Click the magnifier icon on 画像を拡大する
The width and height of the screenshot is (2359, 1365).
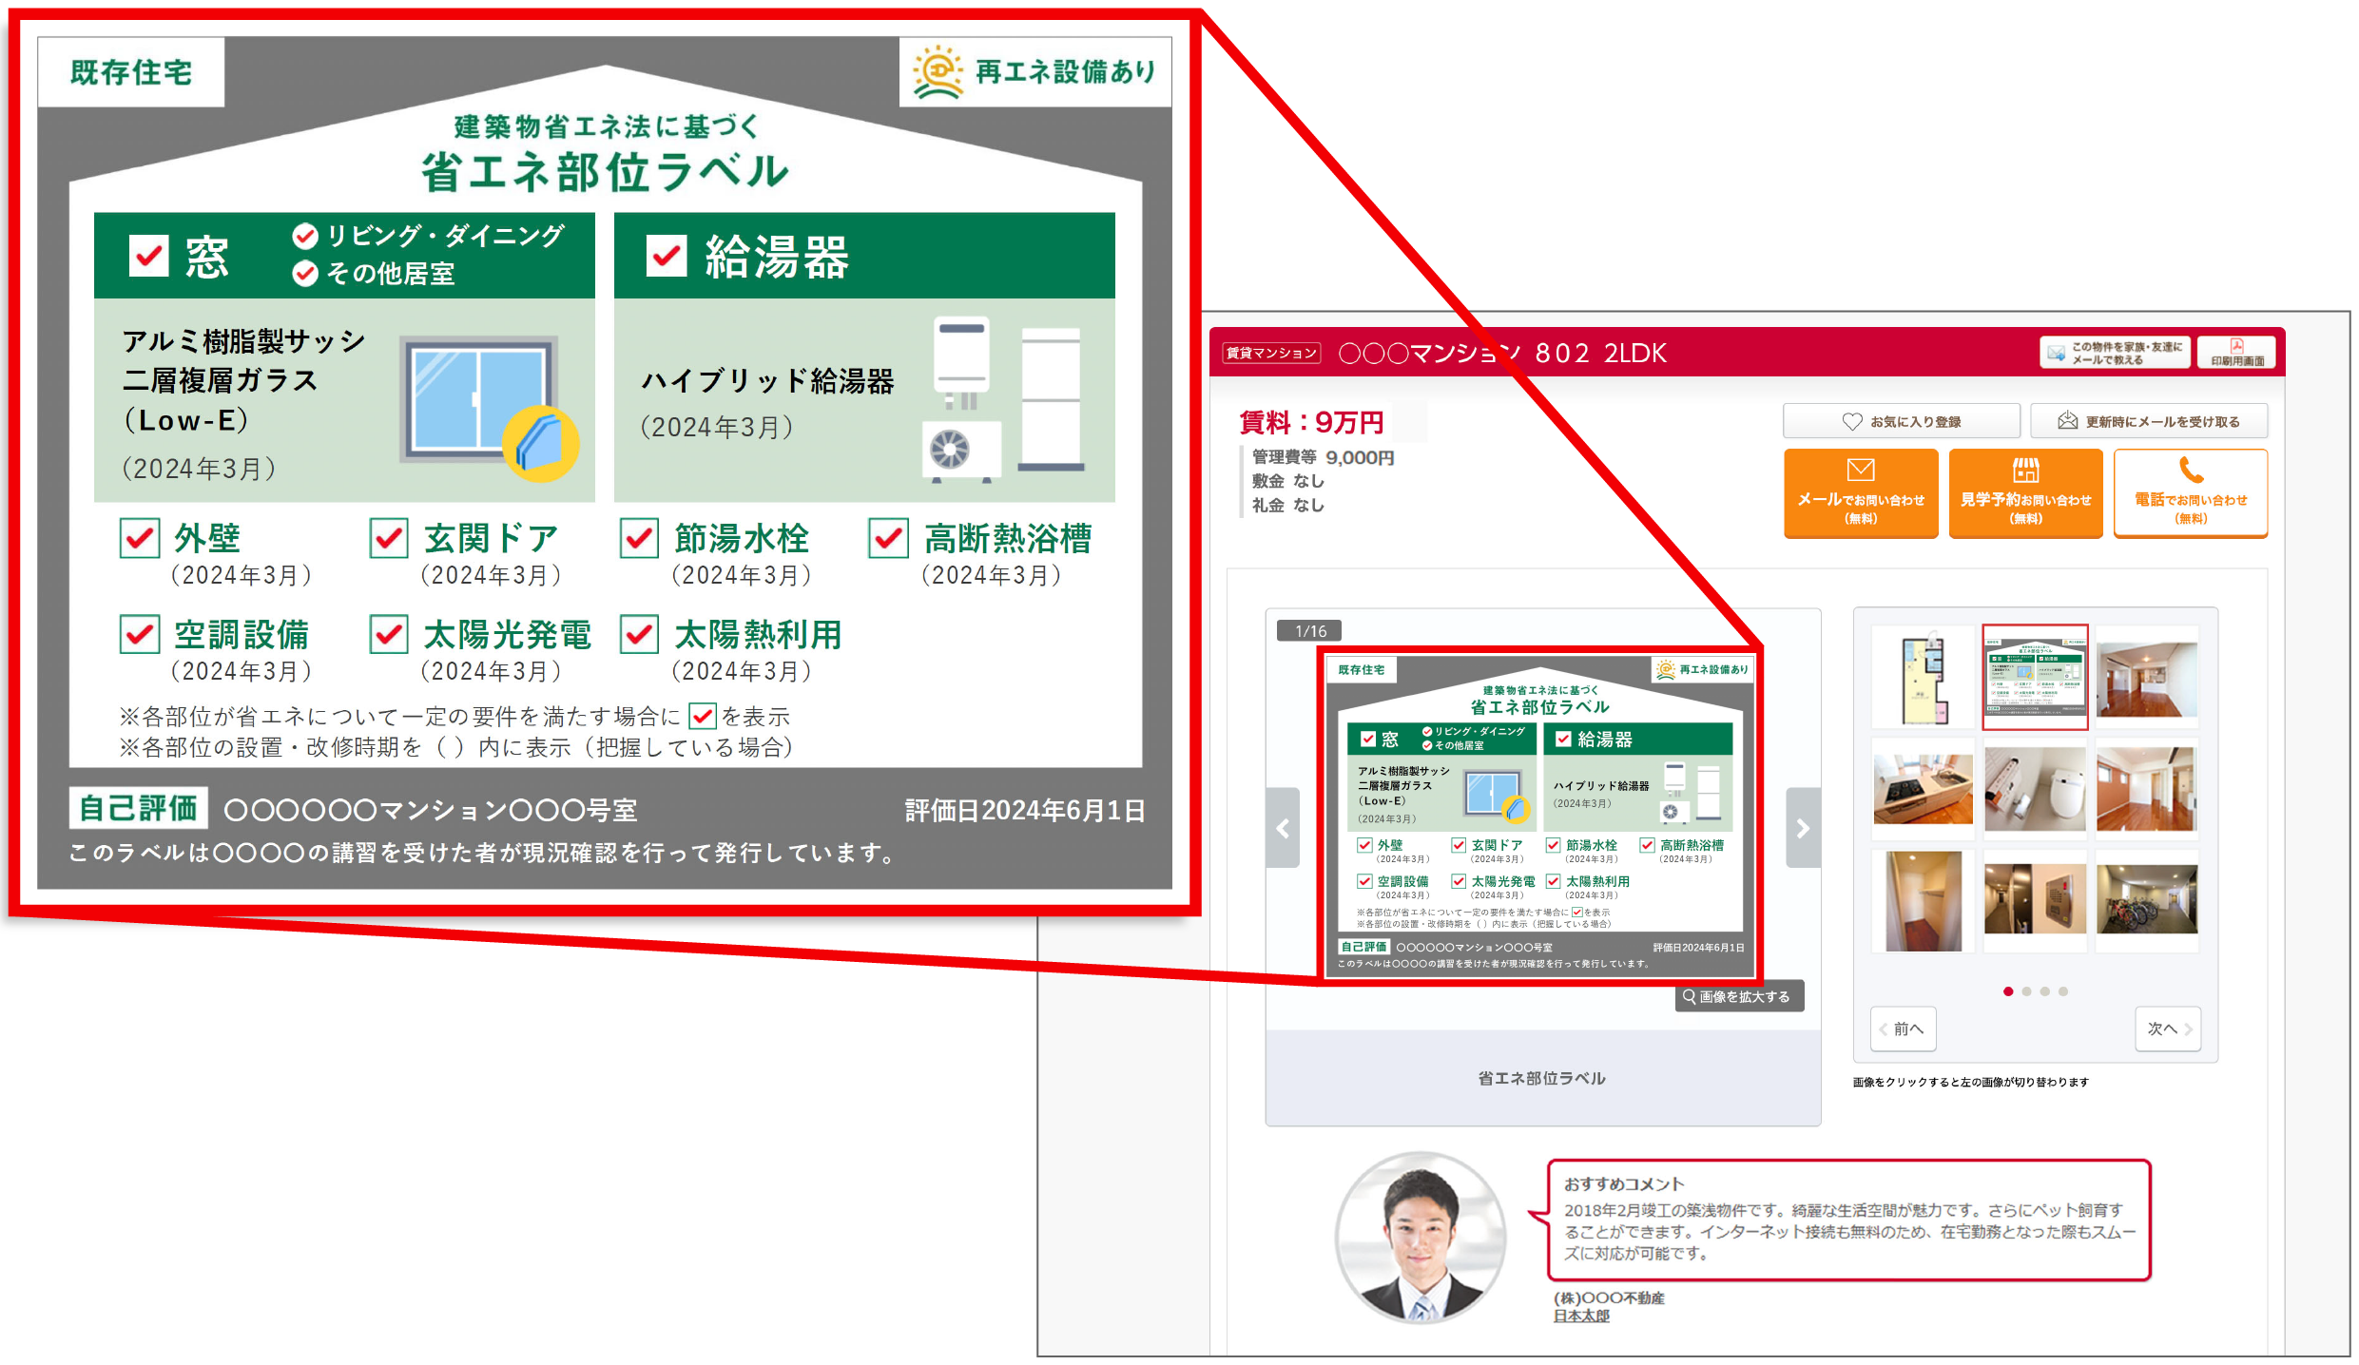point(1689,996)
